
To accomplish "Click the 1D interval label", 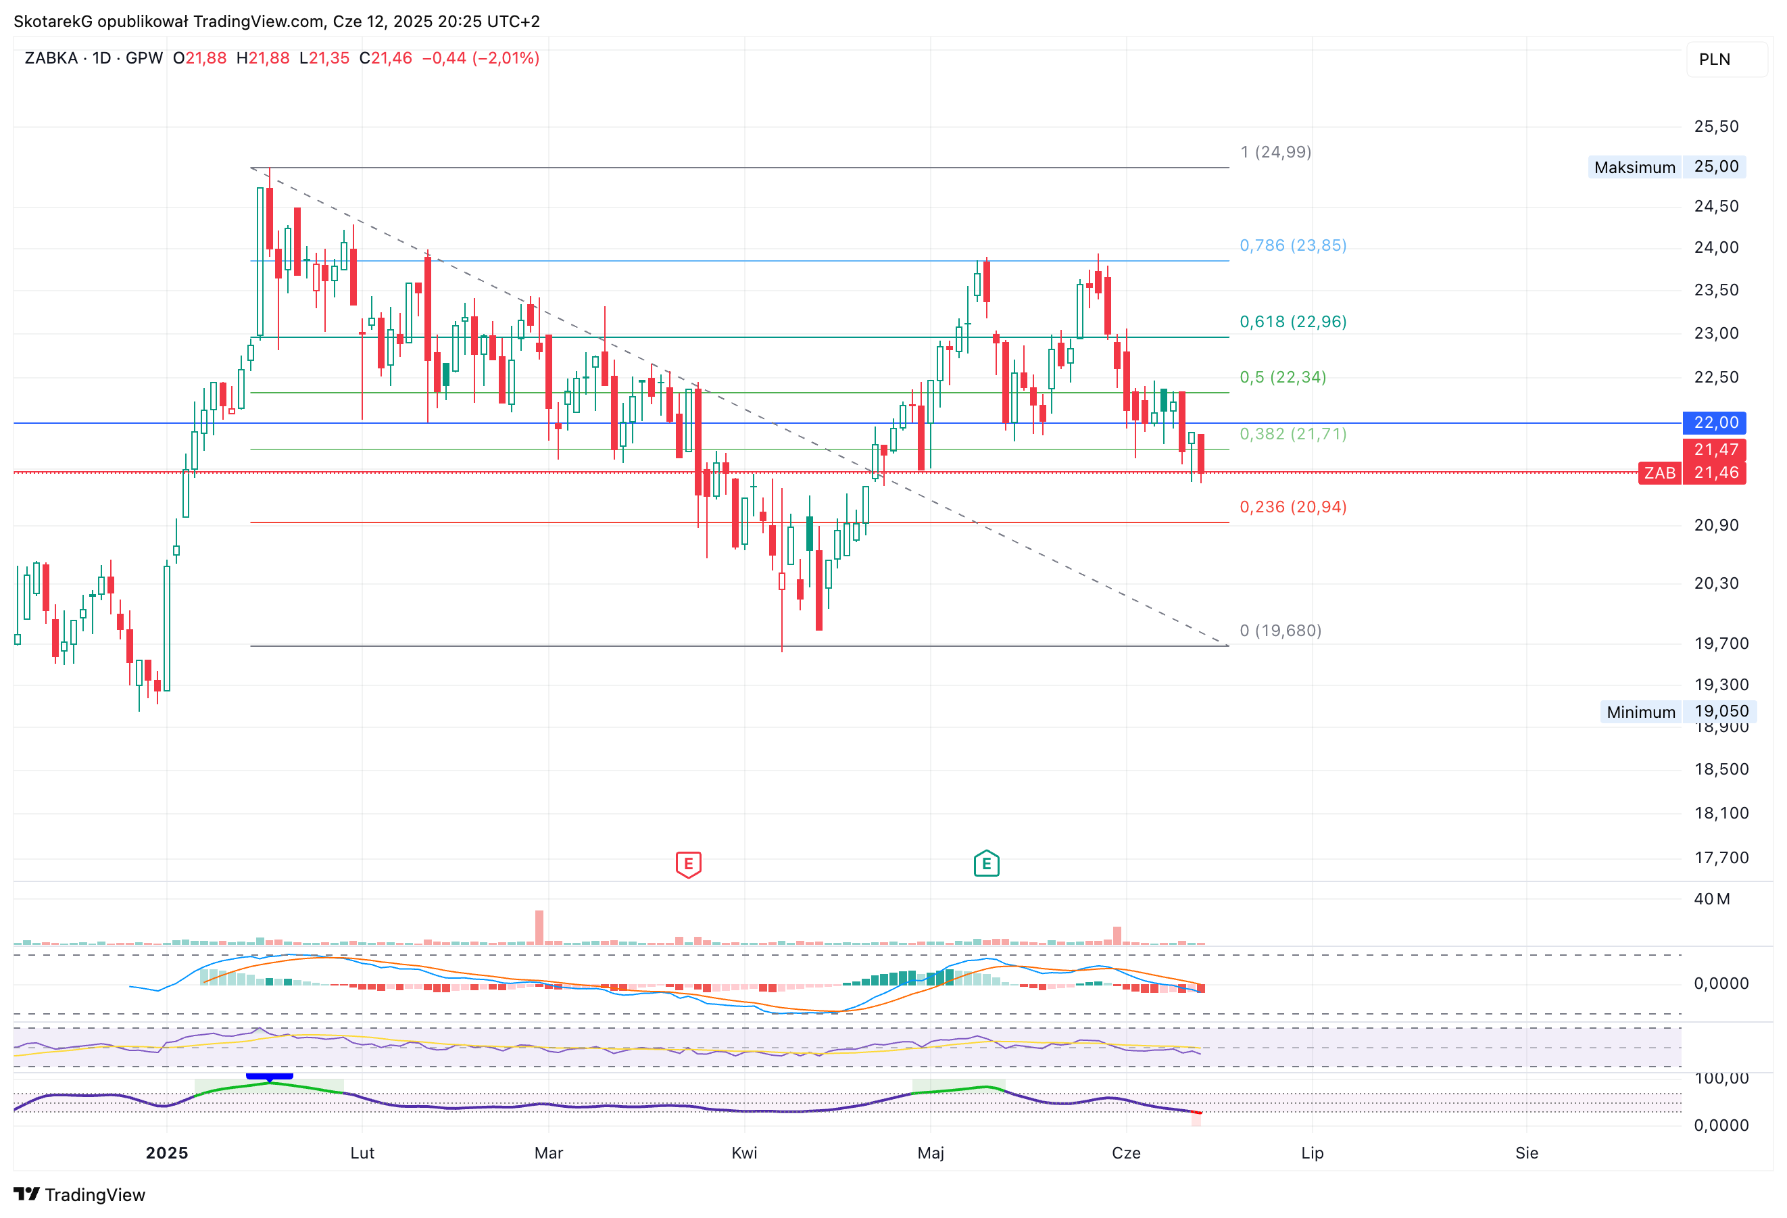I will 102,58.
